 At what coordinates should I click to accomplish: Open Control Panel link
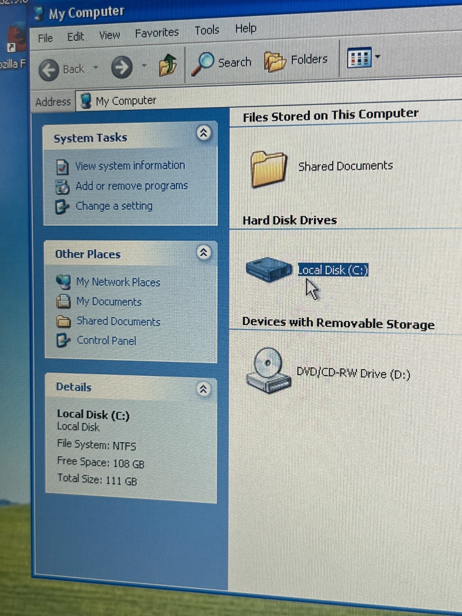(106, 341)
